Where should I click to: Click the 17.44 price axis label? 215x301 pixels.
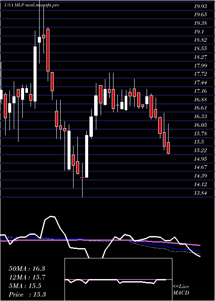pos(200,83)
